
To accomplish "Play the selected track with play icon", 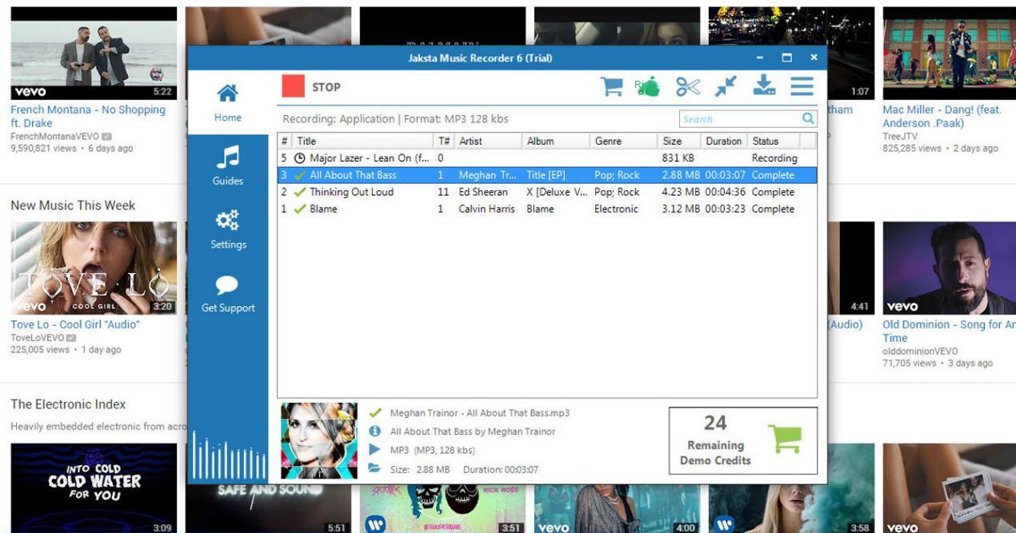I will pyautogui.click(x=374, y=450).
